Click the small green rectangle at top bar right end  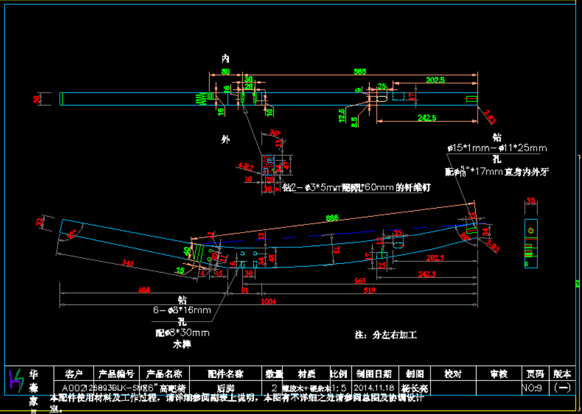point(472,98)
